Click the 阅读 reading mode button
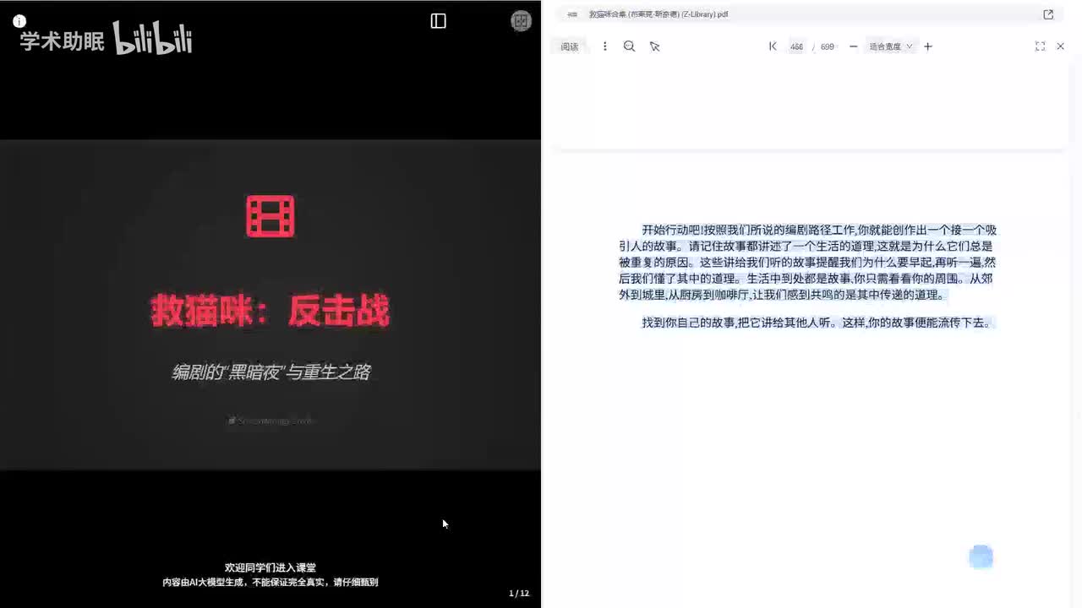The image size is (1082, 608). (x=570, y=46)
